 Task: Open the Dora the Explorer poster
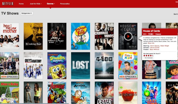tap(172, 70)
